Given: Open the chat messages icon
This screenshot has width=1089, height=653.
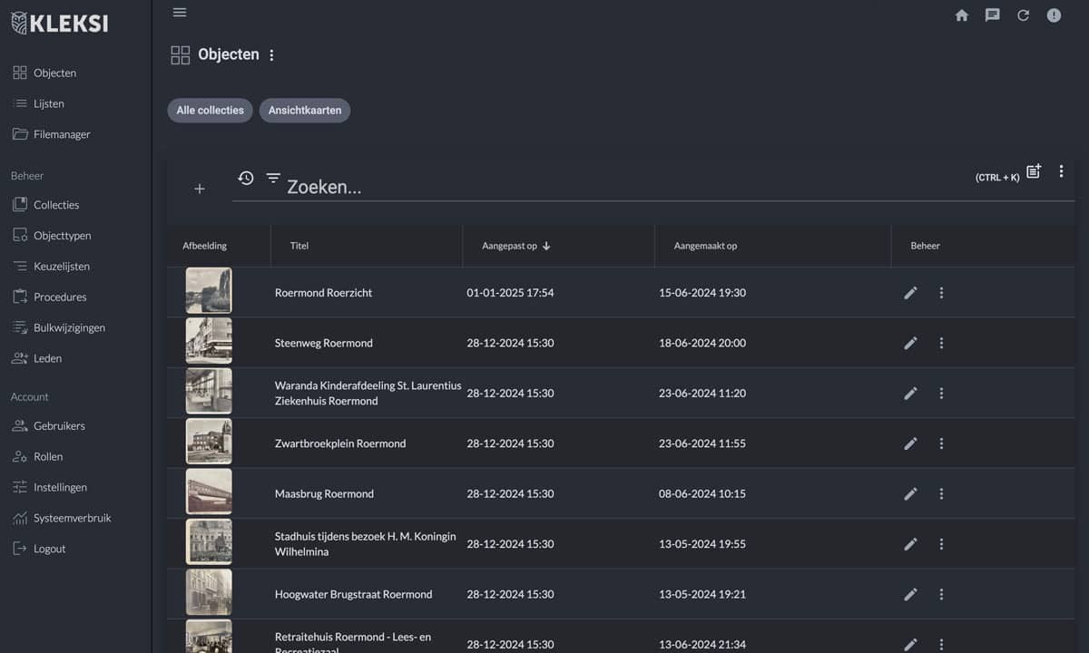Looking at the screenshot, I should 993,15.
